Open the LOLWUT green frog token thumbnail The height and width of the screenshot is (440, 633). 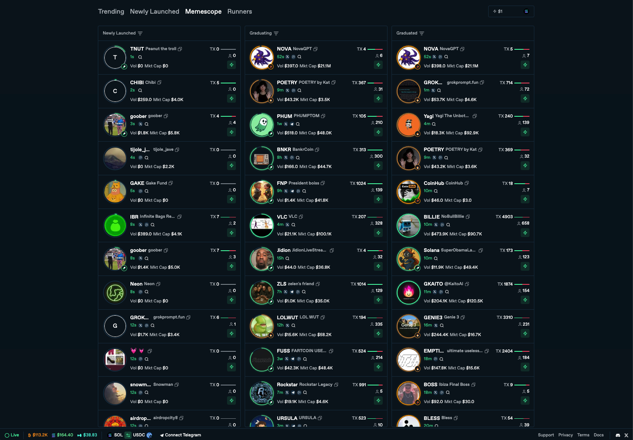[x=262, y=326]
